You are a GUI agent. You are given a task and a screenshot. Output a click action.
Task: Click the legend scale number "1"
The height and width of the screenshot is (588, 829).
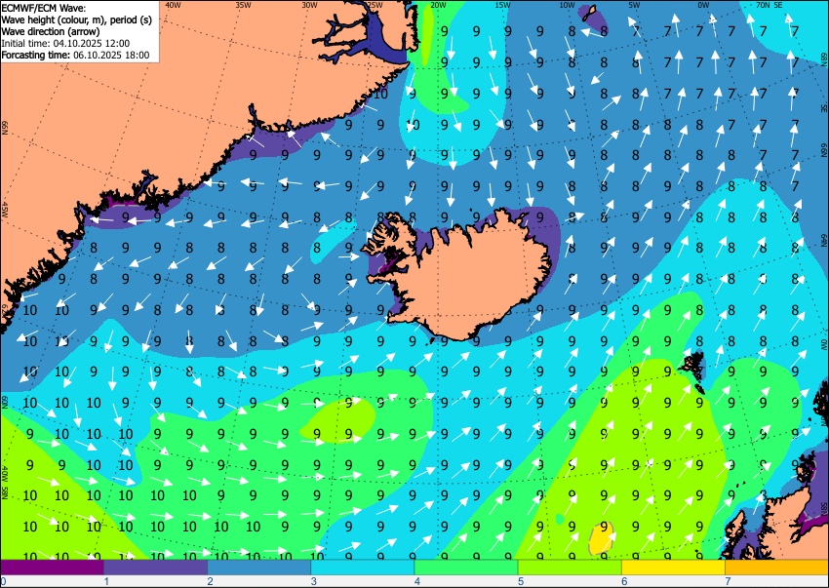coord(106,581)
